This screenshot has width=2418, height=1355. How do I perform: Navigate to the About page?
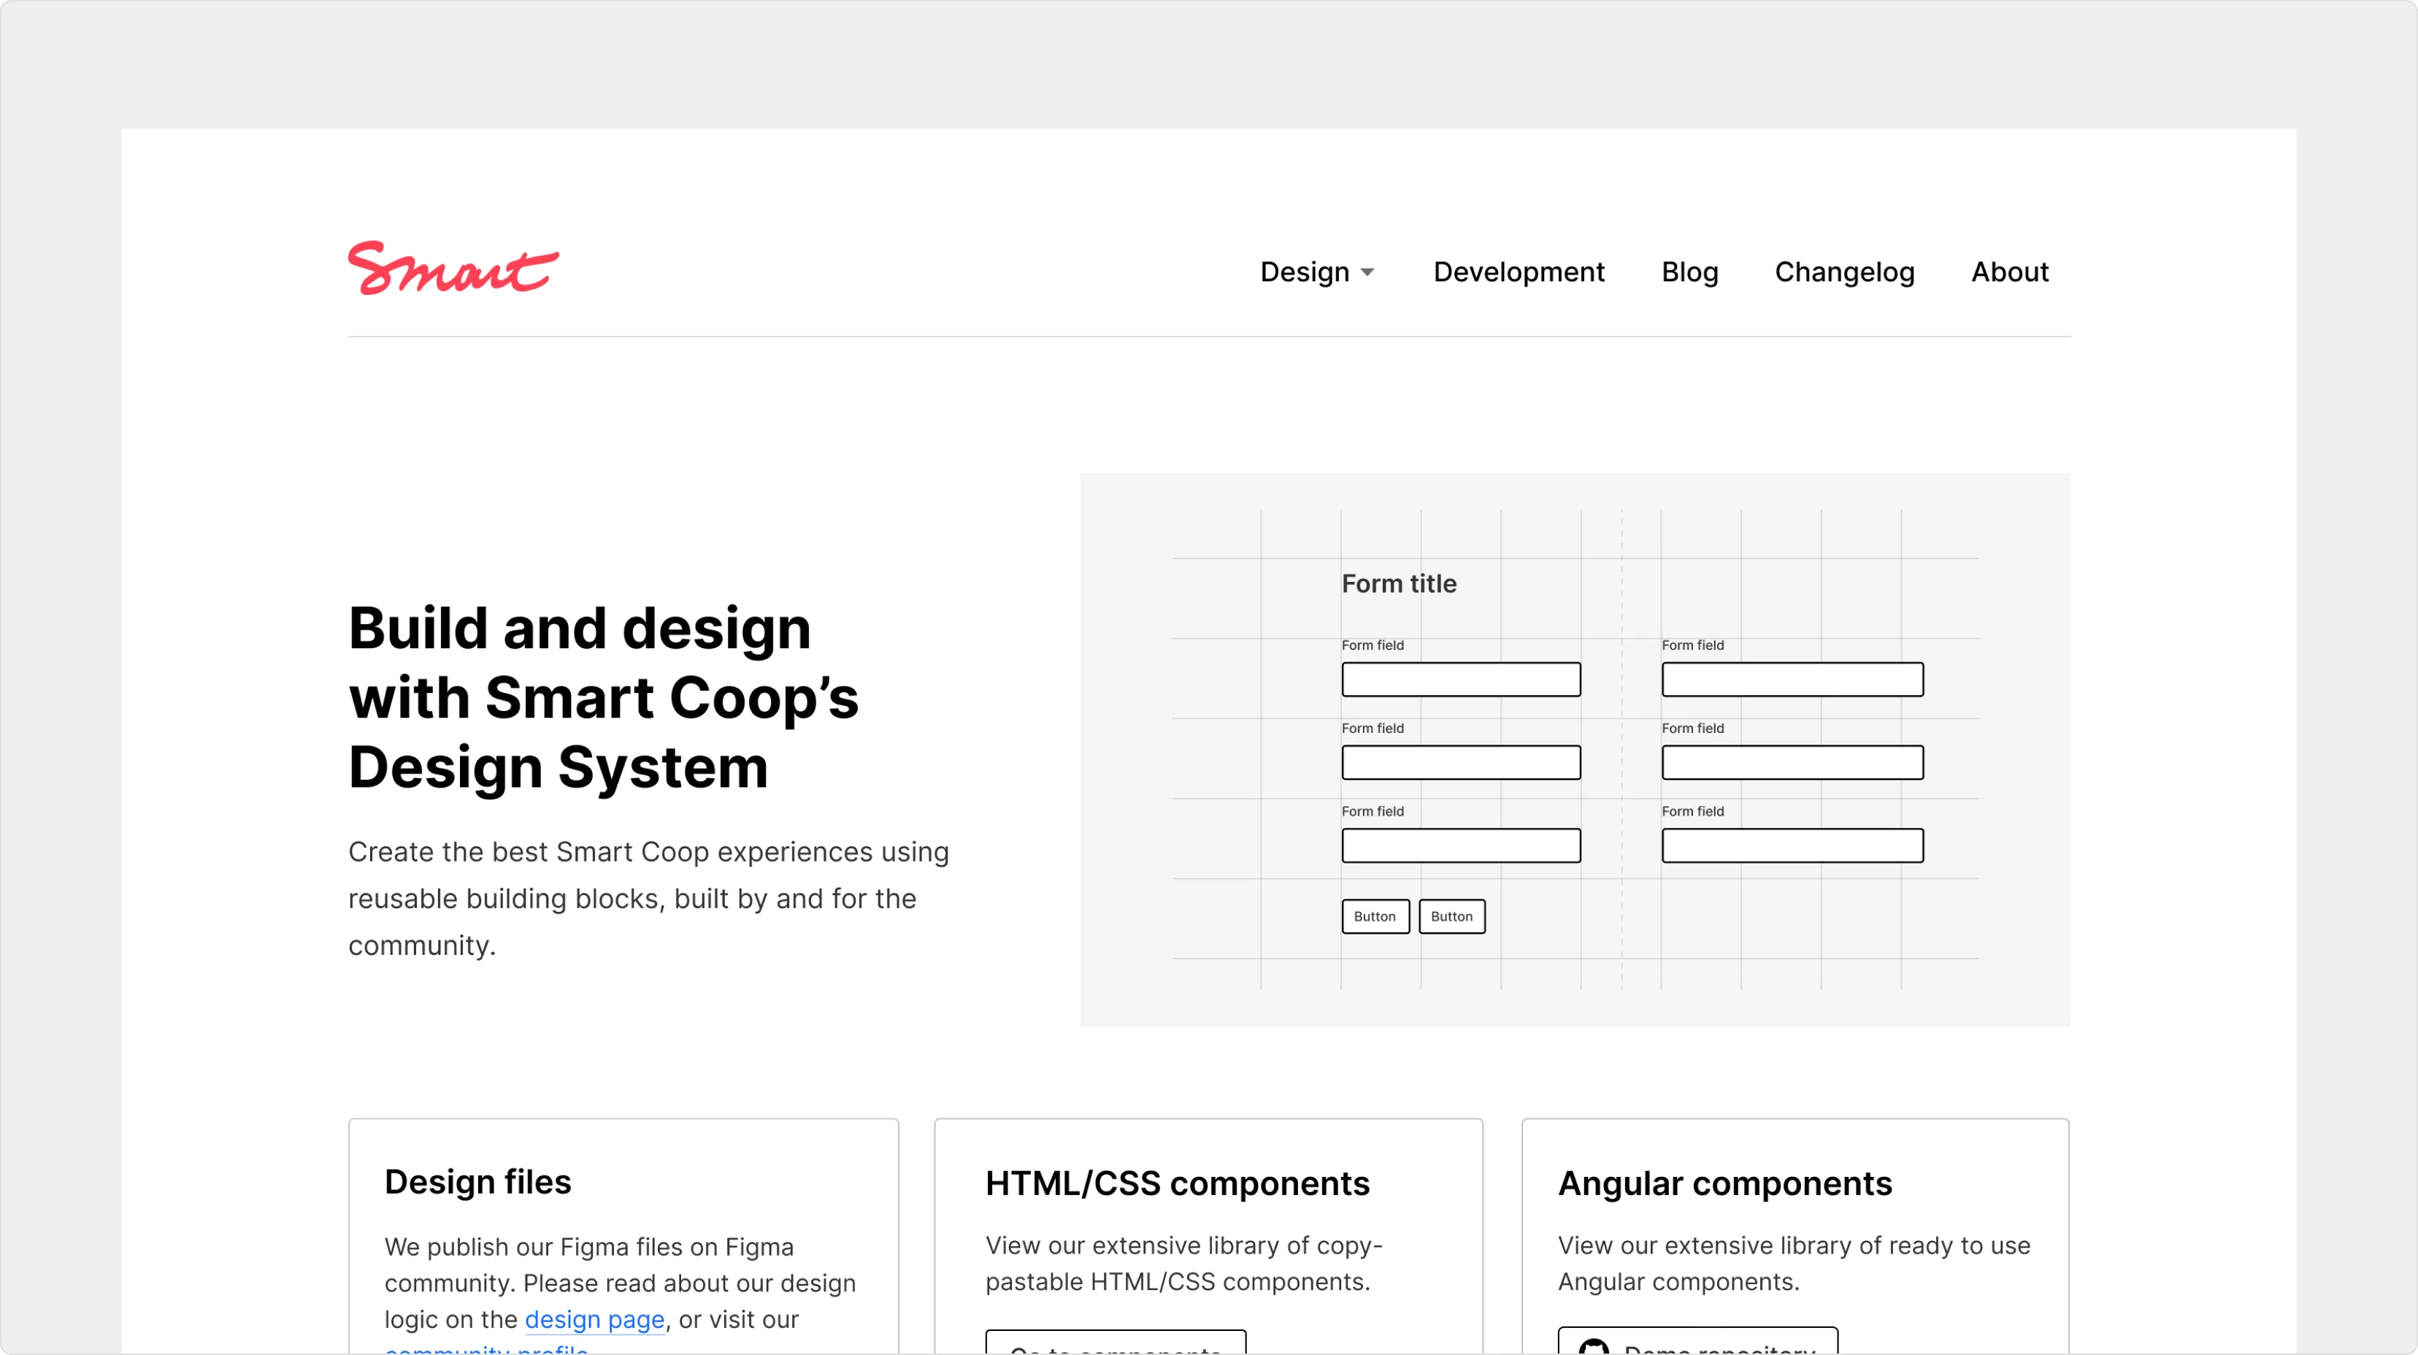2010,272
